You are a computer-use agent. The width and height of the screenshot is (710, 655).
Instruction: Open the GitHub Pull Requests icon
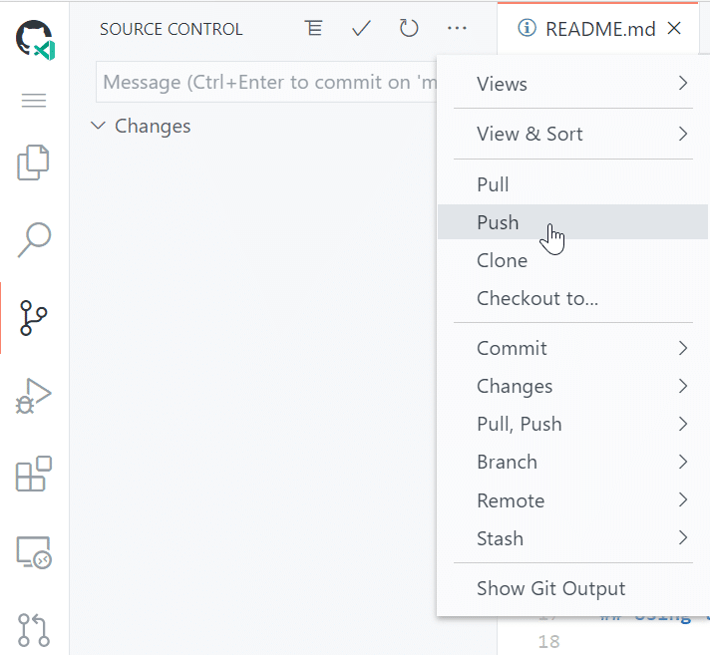[34, 630]
